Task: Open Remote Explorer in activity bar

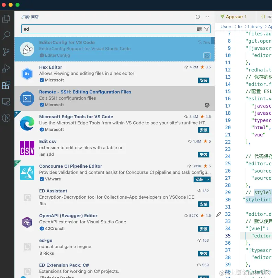Action: click(x=6, y=102)
